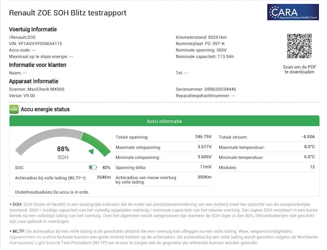This screenshot has width=327, height=250.
Task: Select the Totale stroom -4.50A value
Action: pyautogui.click(x=308, y=137)
